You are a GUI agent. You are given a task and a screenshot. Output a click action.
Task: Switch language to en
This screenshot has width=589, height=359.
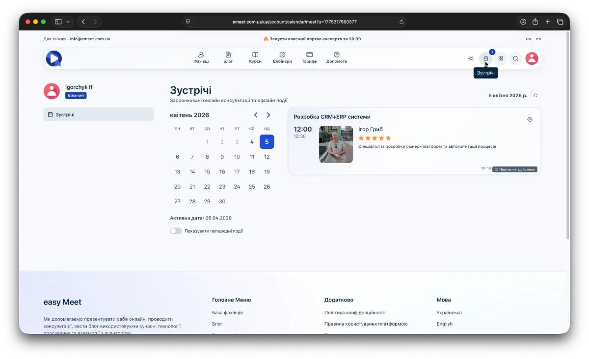pos(538,39)
